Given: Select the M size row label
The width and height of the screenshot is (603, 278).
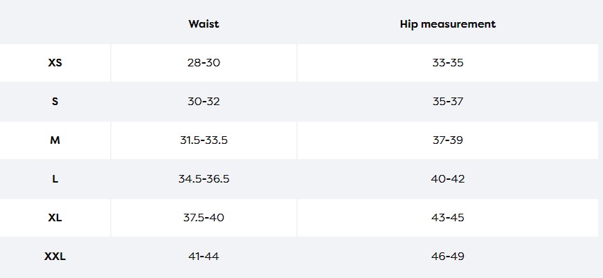Looking at the screenshot, I should tap(55, 140).
